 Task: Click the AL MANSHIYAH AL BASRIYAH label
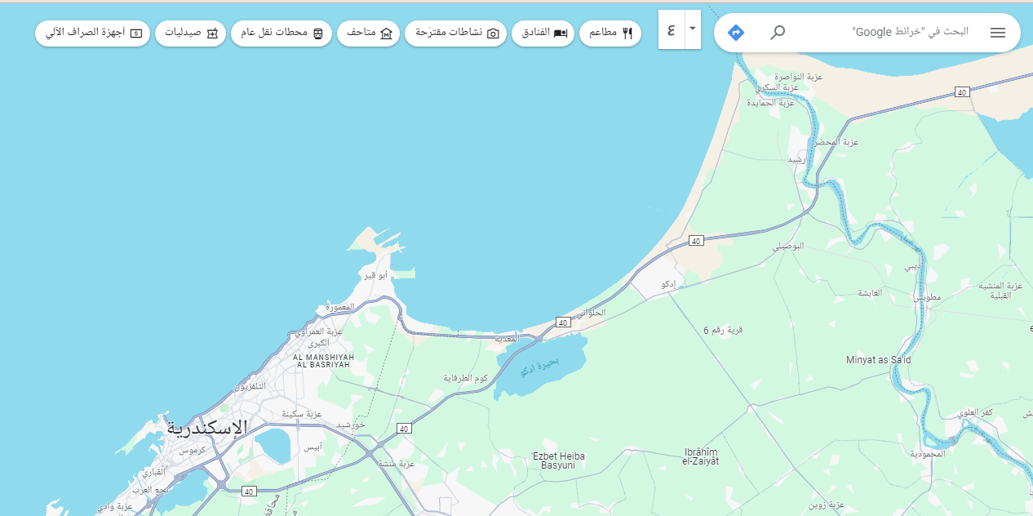click(324, 361)
